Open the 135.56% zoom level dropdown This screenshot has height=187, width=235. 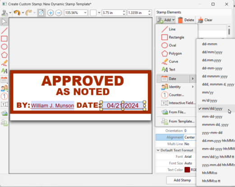pyautogui.click(x=76, y=13)
